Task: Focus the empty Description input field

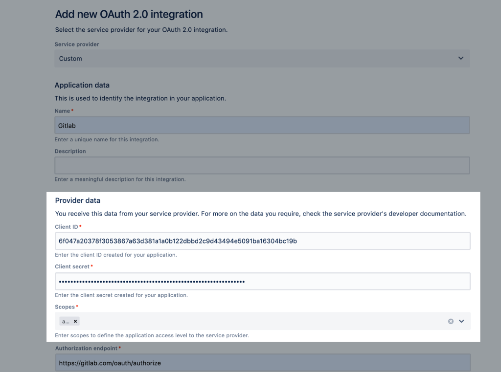Action: [x=262, y=166]
